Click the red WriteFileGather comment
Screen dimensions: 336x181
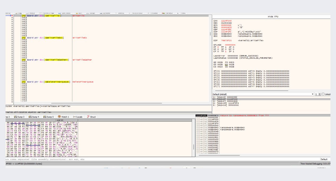[82, 60]
